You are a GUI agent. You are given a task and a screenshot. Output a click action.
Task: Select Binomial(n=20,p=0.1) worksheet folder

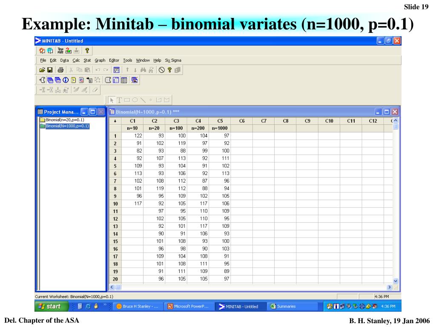point(62,120)
